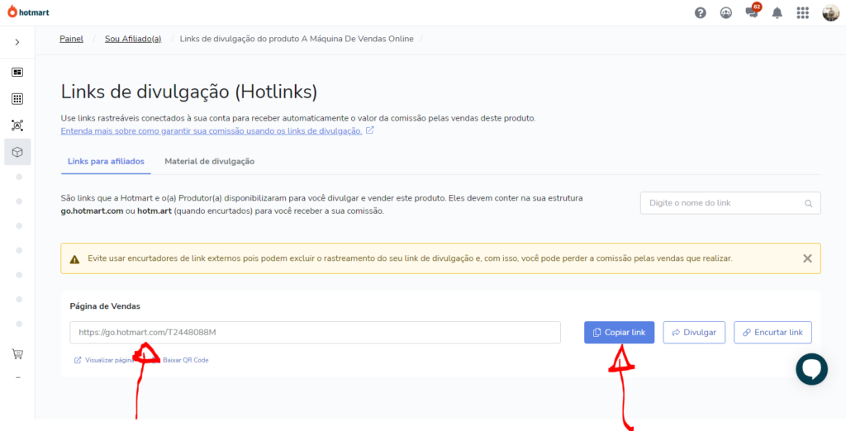
Task: Click the warning triangle icon in banner
Action: point(74,259)
